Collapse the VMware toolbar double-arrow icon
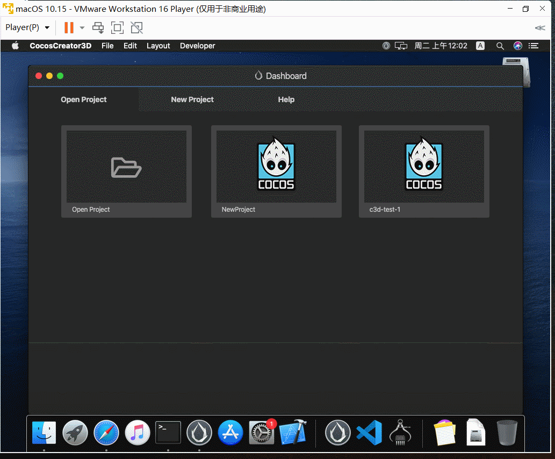Viewport: 555px width, 459px height. [x=540, y=28]
